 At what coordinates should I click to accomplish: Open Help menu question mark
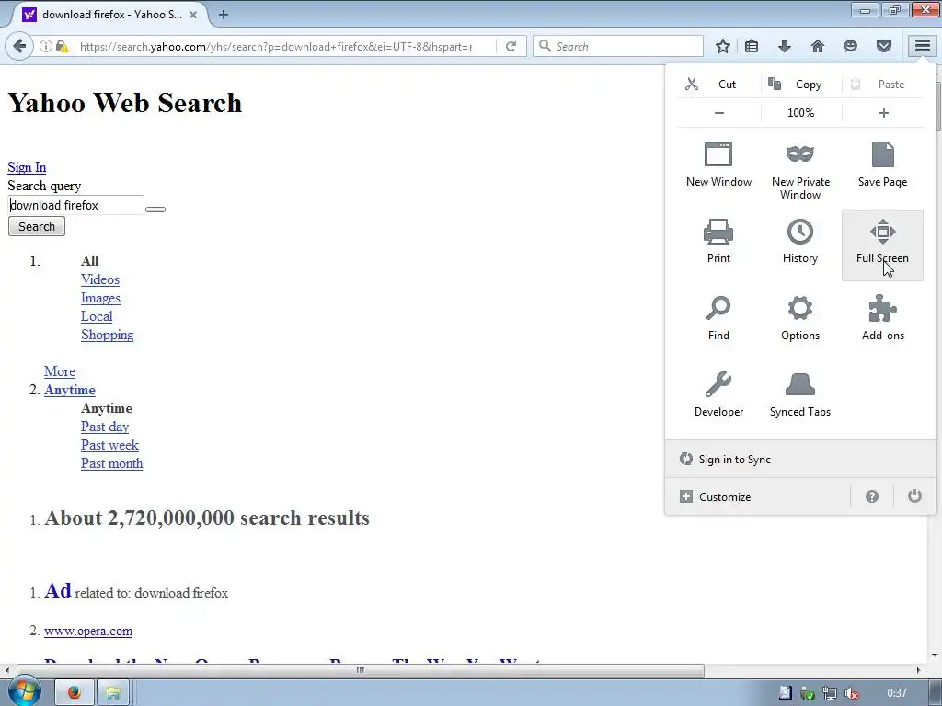tap(872, 496)
